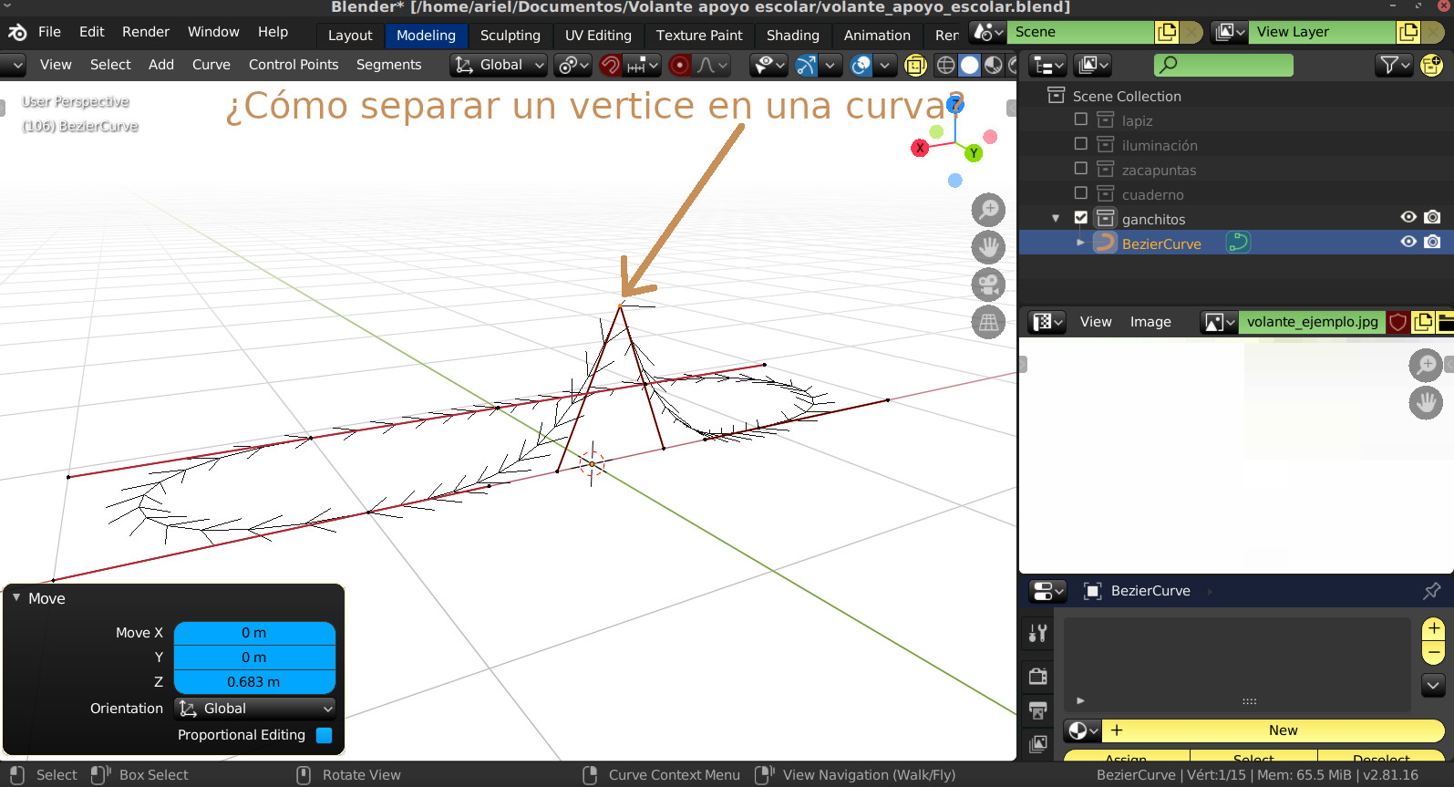Open the Output properties tab (printer icon)

pyautogui.click(x=1038, y=710)
